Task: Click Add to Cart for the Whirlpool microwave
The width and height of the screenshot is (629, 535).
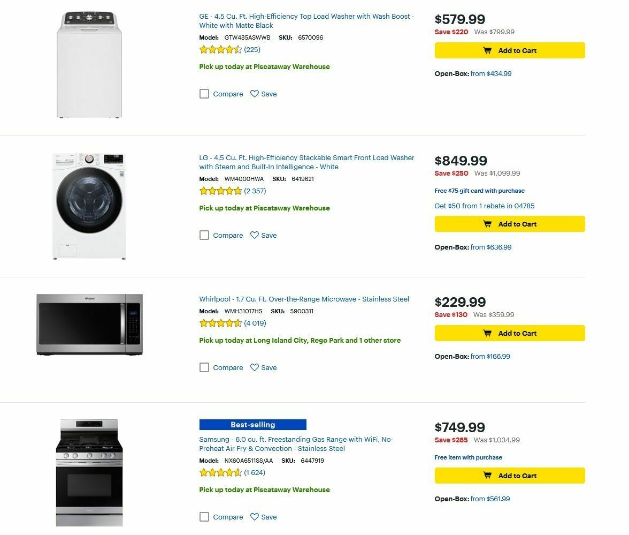Action: (x=509, y=333)
